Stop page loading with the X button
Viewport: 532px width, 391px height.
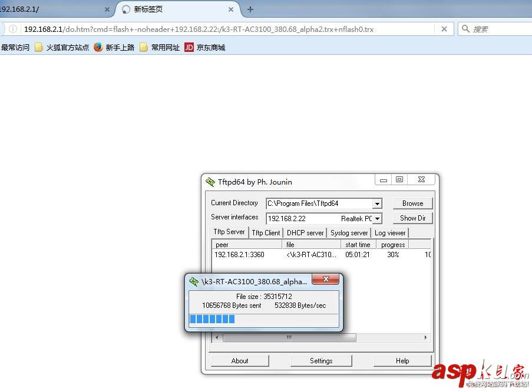(x=444, y=29)
